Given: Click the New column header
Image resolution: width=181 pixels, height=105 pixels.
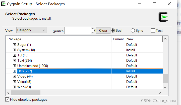Looking at the screenshot, I should point(144,39).
